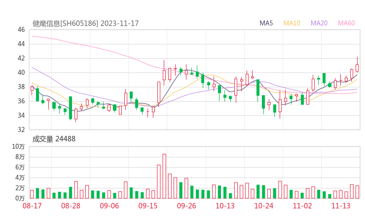The height and width of the screenshot is (217, 365).
Task: Click the 成交量 24488 volume label
Action: 54,139
